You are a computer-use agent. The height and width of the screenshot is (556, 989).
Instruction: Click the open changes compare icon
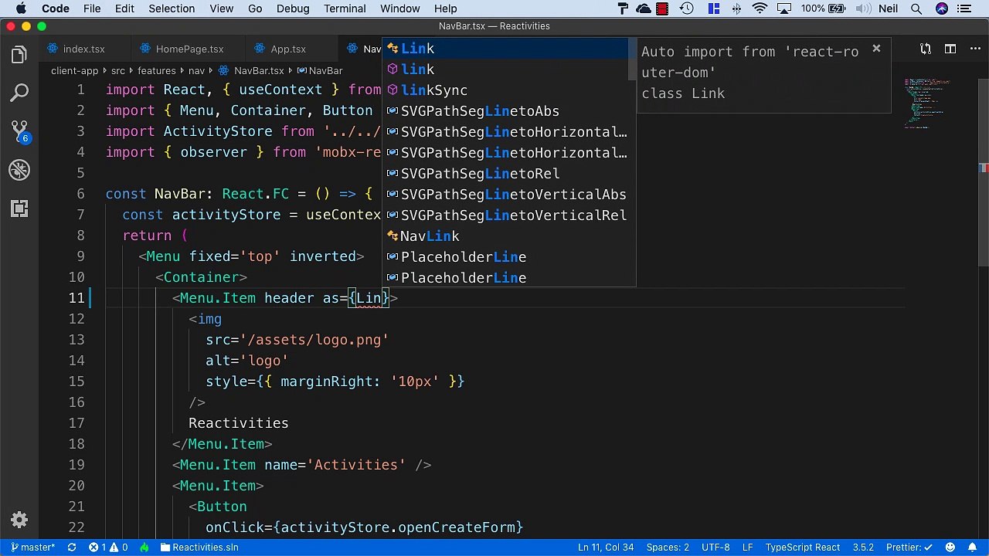click(925, 49)
